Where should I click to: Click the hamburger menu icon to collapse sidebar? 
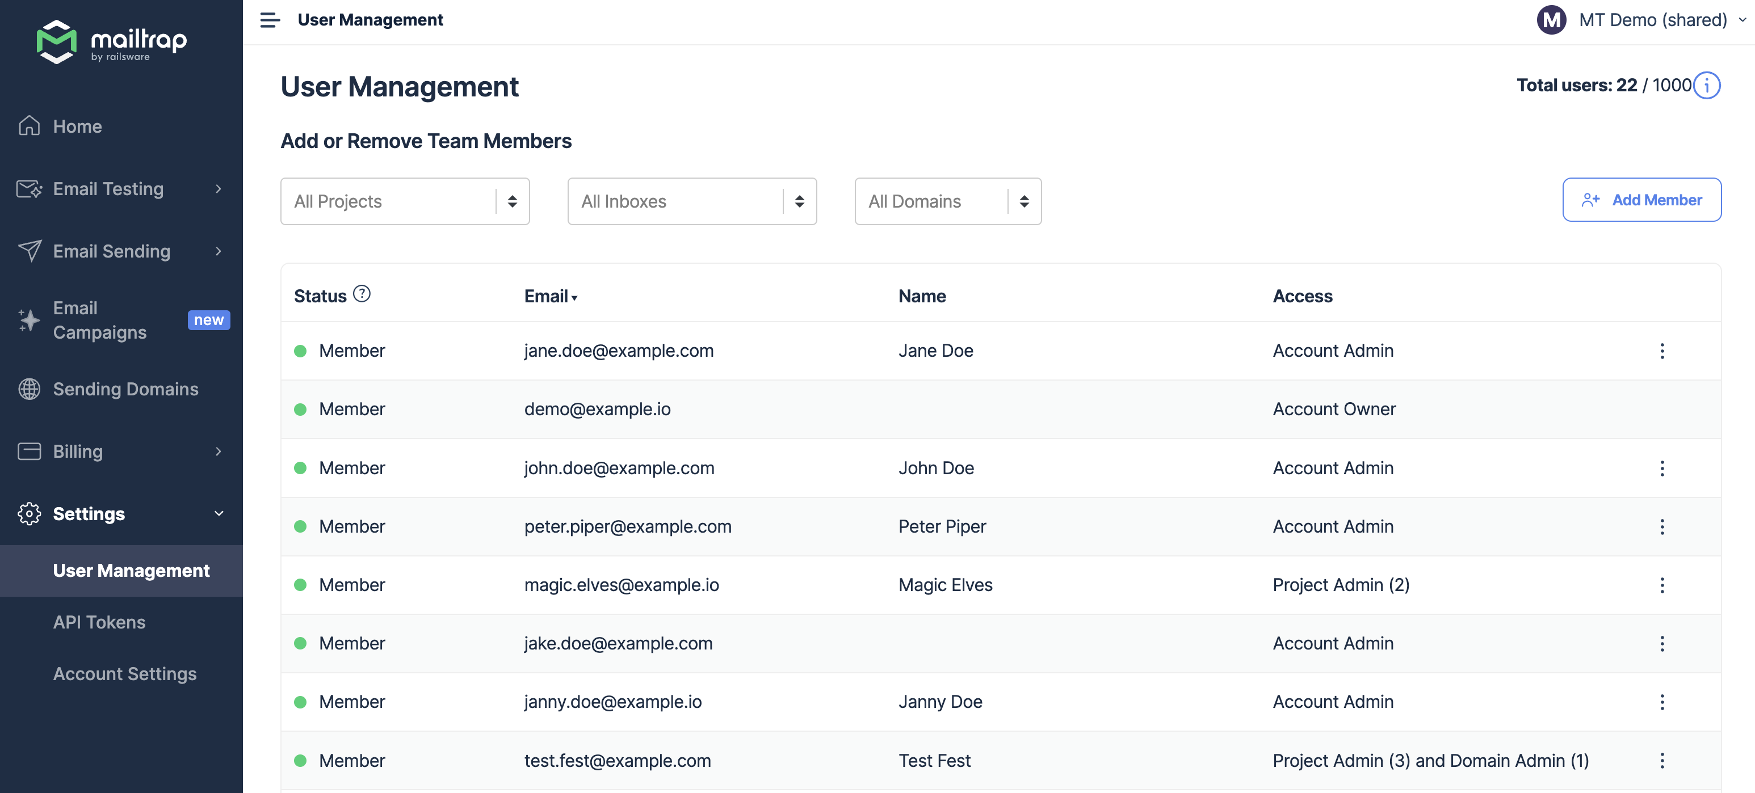(270, 20)
